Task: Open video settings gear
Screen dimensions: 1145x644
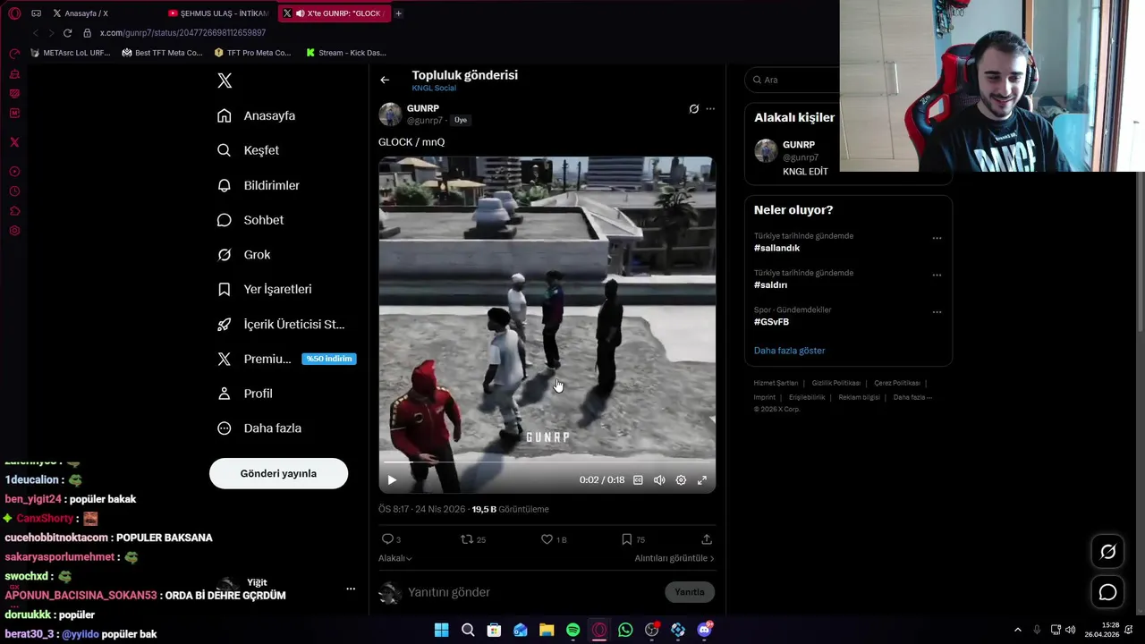Action: tap(681, 480)
